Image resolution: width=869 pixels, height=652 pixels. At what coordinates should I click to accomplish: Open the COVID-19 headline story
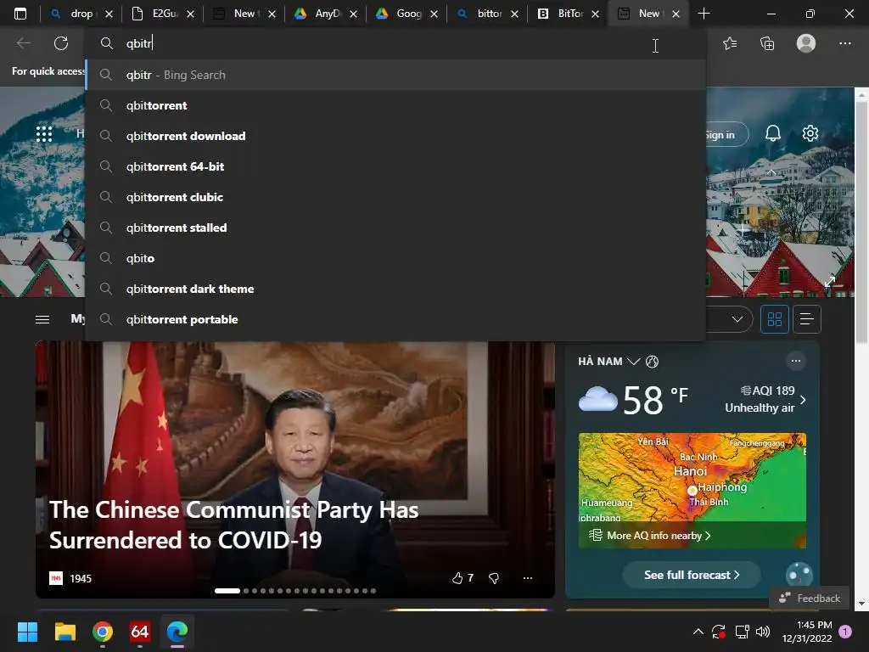coord(233,525)
